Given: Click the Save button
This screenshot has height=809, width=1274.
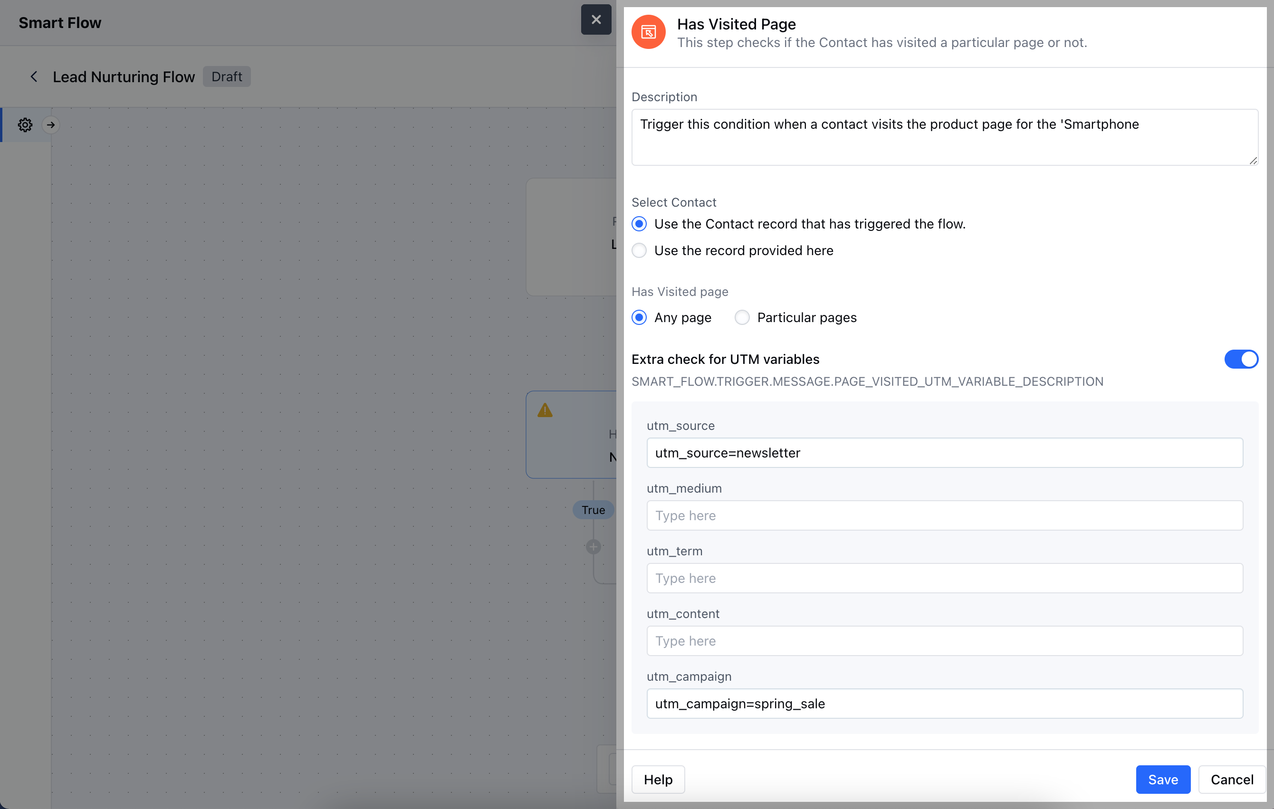Looking at the screenshot, I should coord(1162,780).
